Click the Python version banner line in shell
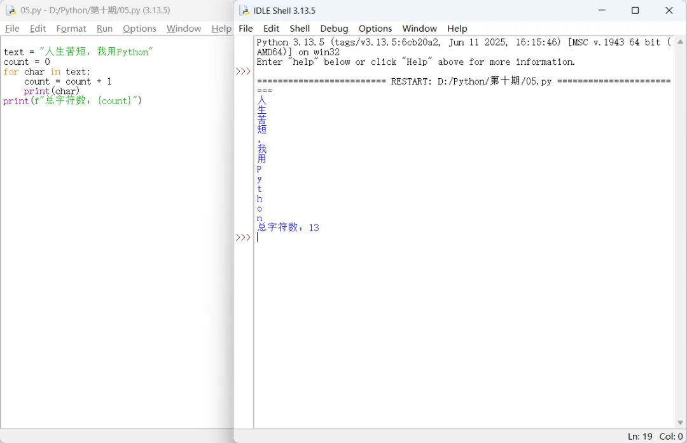This screenshot has height=443, width=687. pyautogui.click(x=464, y=43)
